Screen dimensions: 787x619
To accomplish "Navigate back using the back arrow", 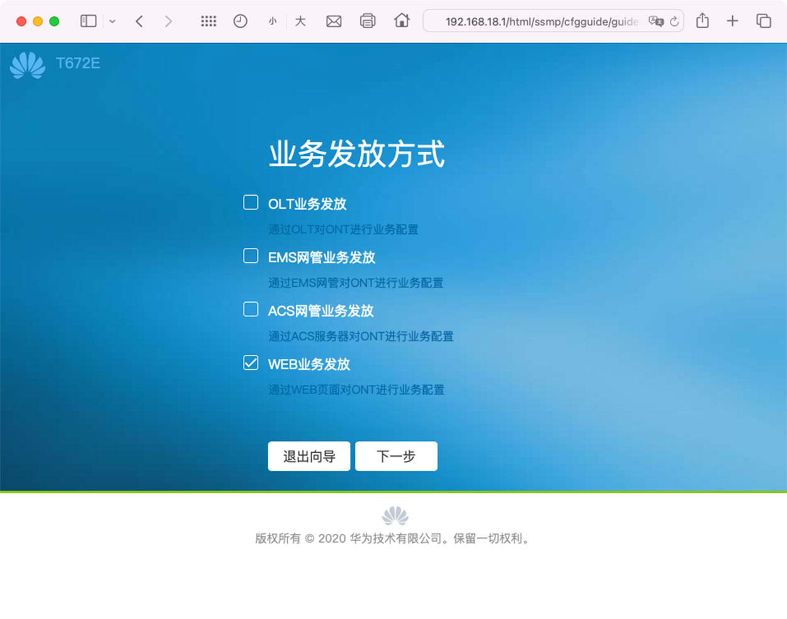I will [140, 21].
